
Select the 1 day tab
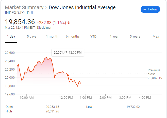pos(11,37)
